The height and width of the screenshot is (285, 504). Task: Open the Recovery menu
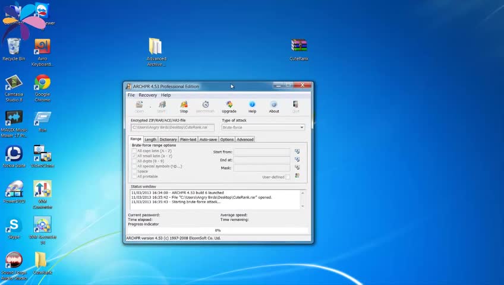click(x=147, y=95)
